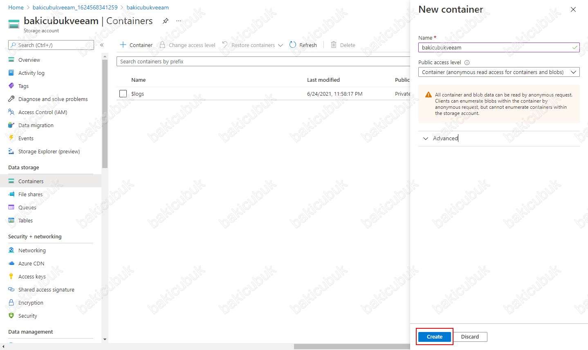Click the Tables menu label
The width and height of the screenshot is (588, 350).
[x=25, y=220]
